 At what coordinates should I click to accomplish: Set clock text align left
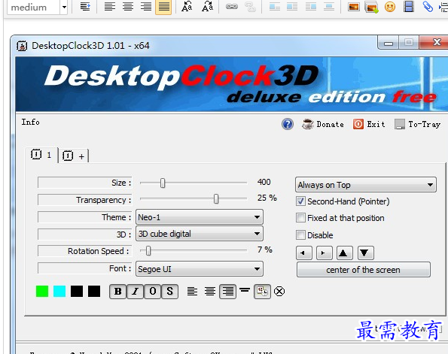coord(192,292)
